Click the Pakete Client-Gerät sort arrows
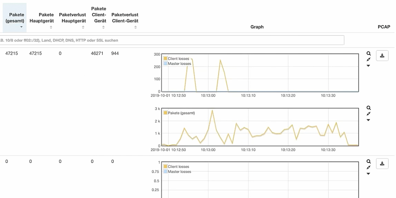The height and width of the screenshot is (198, 396). click(104, 27)
